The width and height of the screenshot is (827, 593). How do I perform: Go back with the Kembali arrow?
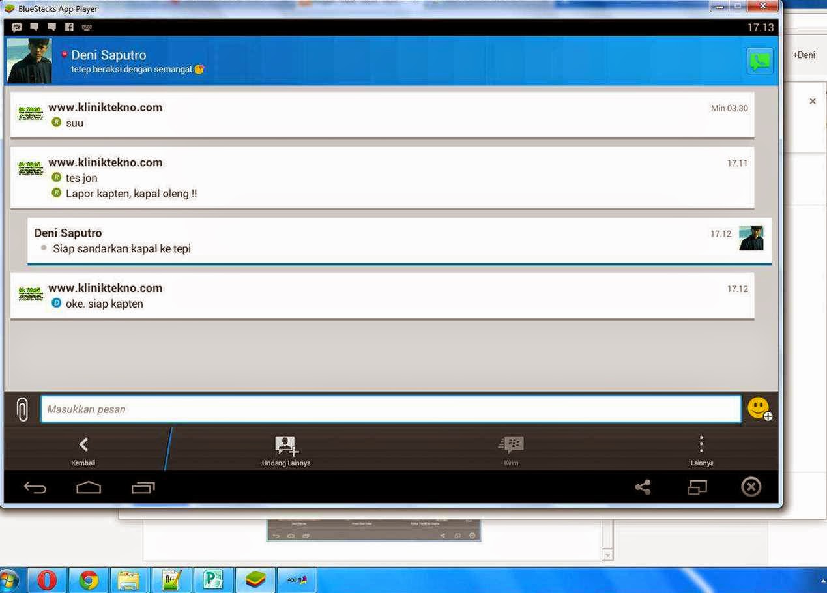[83, 451]
